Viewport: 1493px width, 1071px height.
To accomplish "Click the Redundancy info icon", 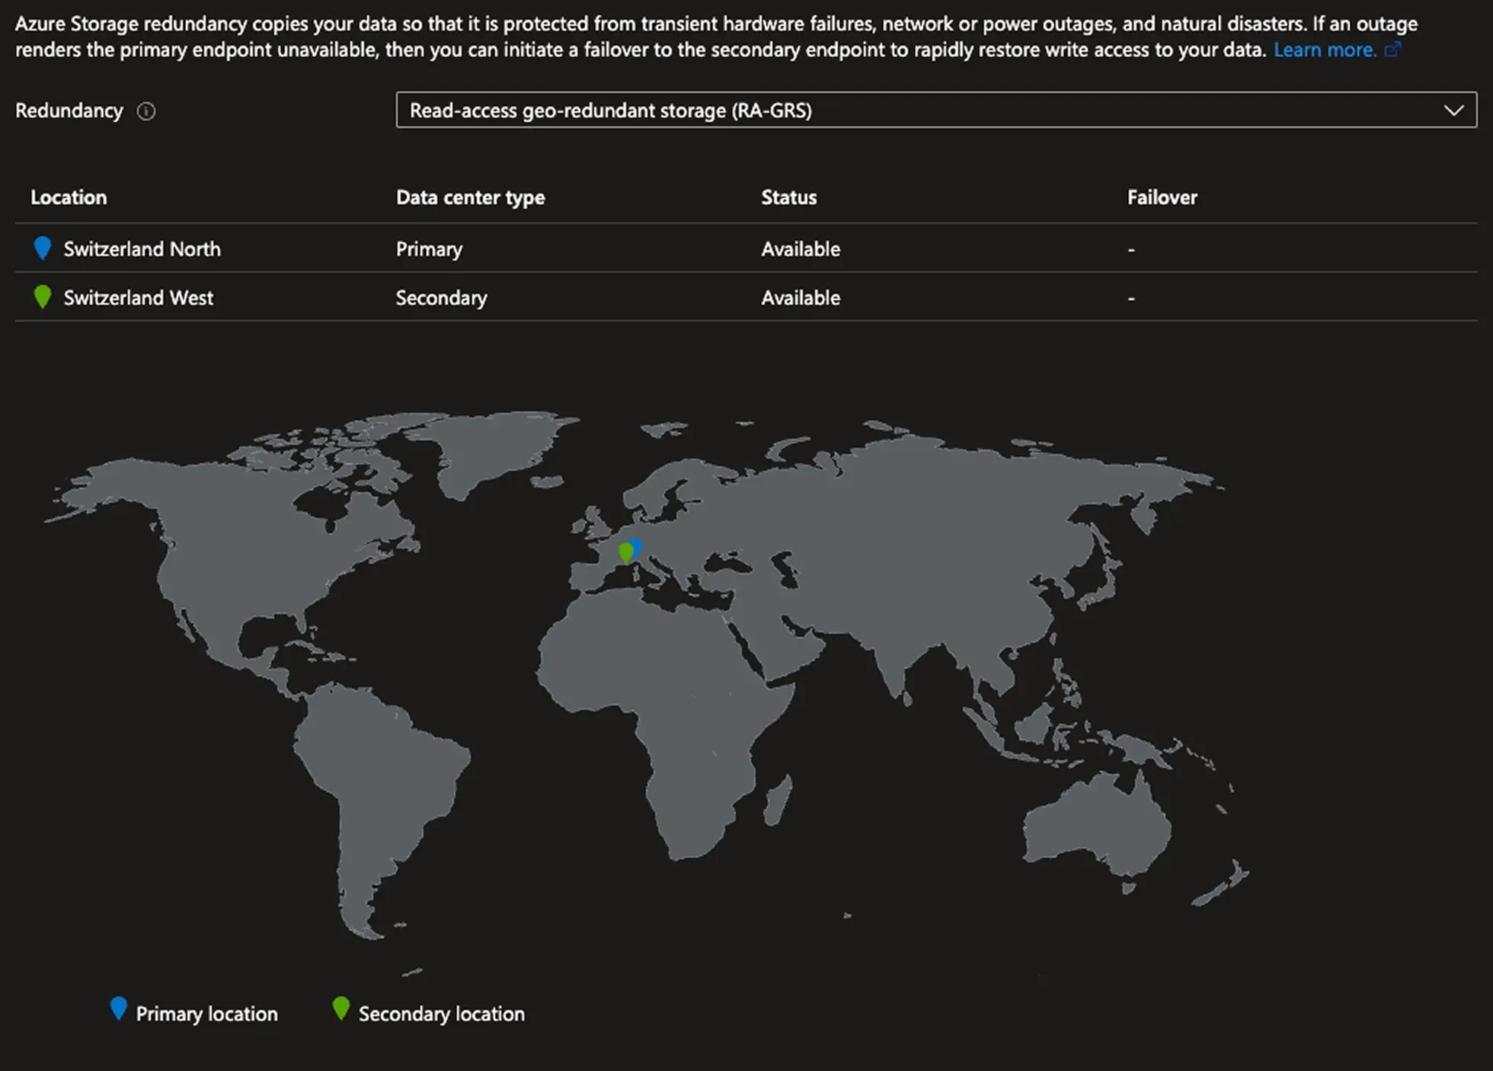I will click(x=147, y=111).
